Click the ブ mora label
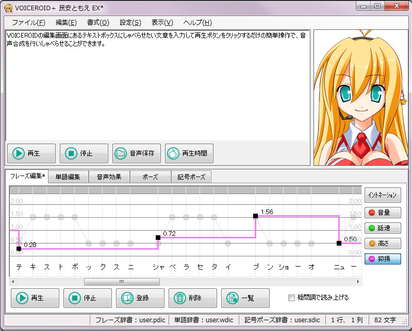This screenshot has height=331, width=412. [256, 267]
